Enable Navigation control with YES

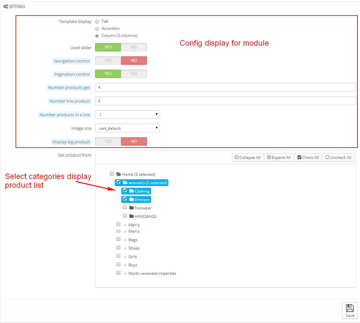click(x=108, y=61)
